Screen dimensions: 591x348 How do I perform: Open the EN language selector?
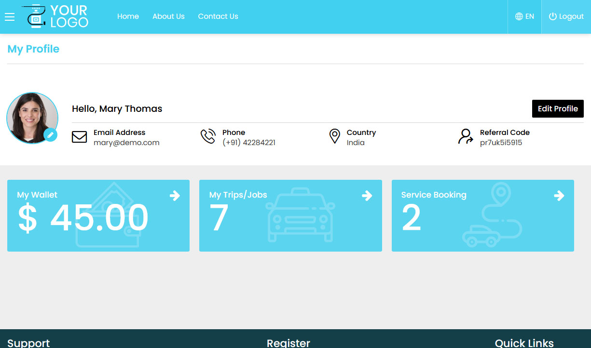click(x=524, y=16)
